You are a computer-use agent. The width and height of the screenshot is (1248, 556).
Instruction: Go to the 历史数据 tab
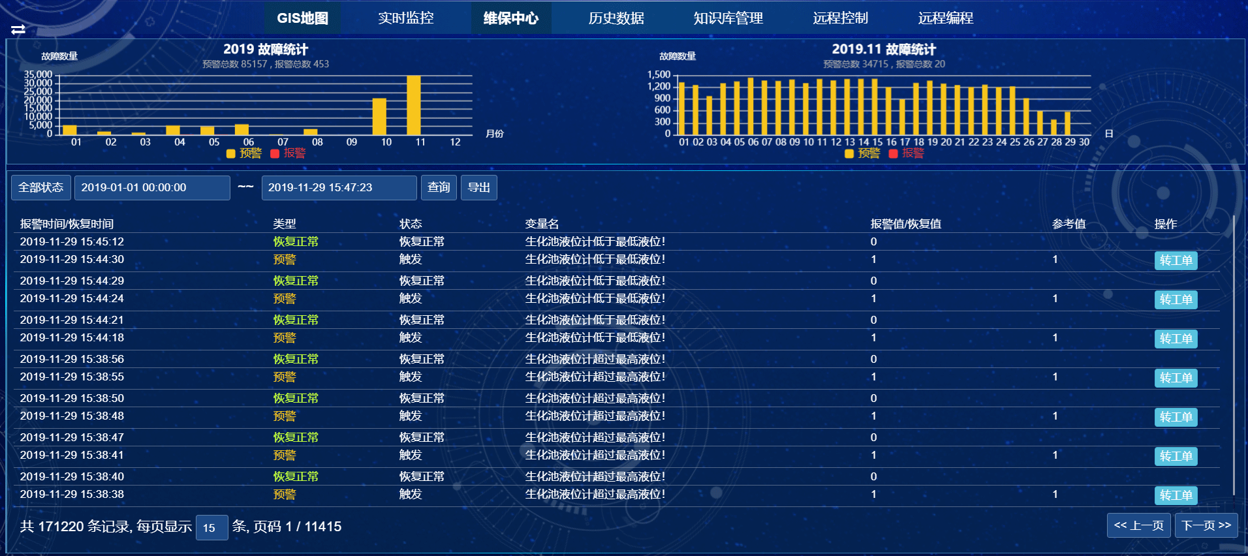coord(616,18)
